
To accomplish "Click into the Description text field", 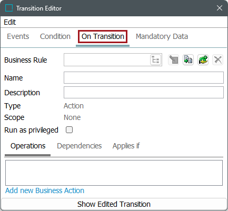I will pos(144,92).
